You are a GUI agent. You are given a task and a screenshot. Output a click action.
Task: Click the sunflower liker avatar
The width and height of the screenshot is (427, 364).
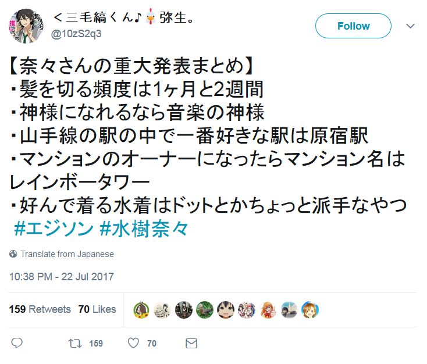[141, 310]
